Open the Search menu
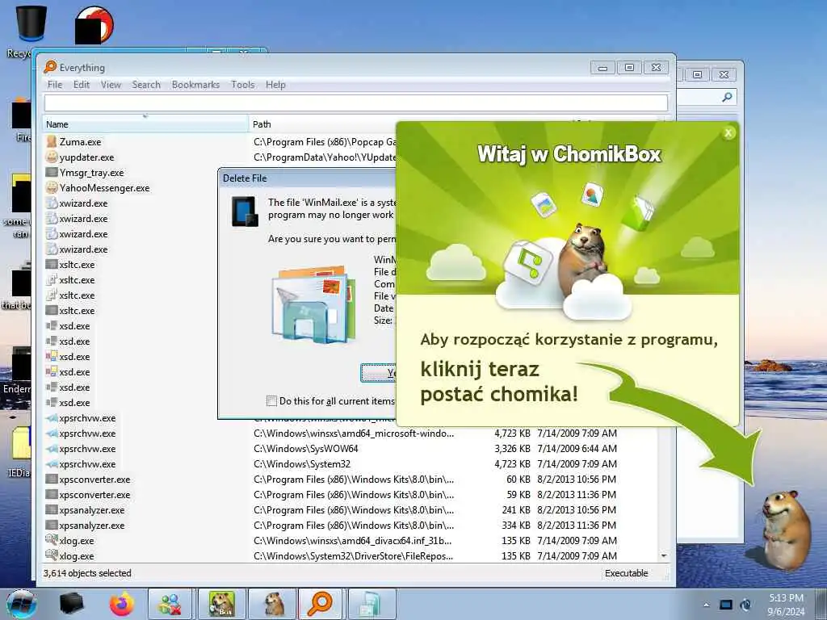Image resolution: width=827 pixels, height=620 pixels. coord(146,84)
